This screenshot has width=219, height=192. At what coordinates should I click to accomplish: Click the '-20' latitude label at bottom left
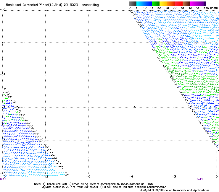tap(3, 173)
